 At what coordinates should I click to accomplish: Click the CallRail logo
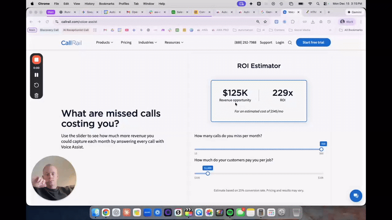71,43
